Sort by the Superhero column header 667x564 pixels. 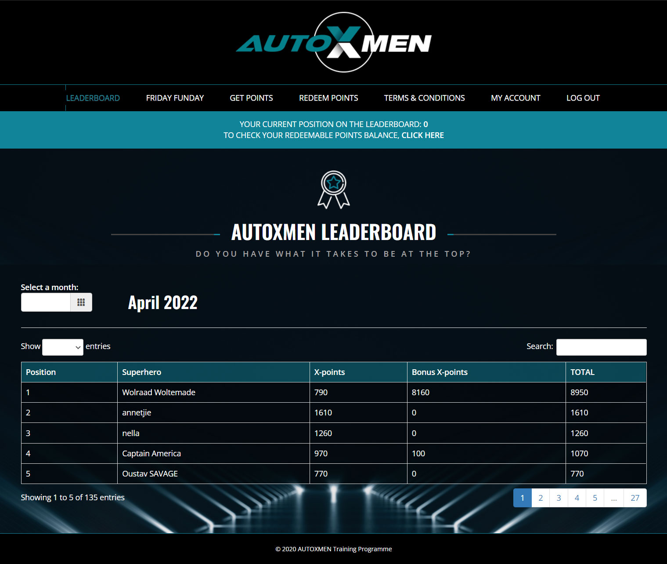(141, 372)
